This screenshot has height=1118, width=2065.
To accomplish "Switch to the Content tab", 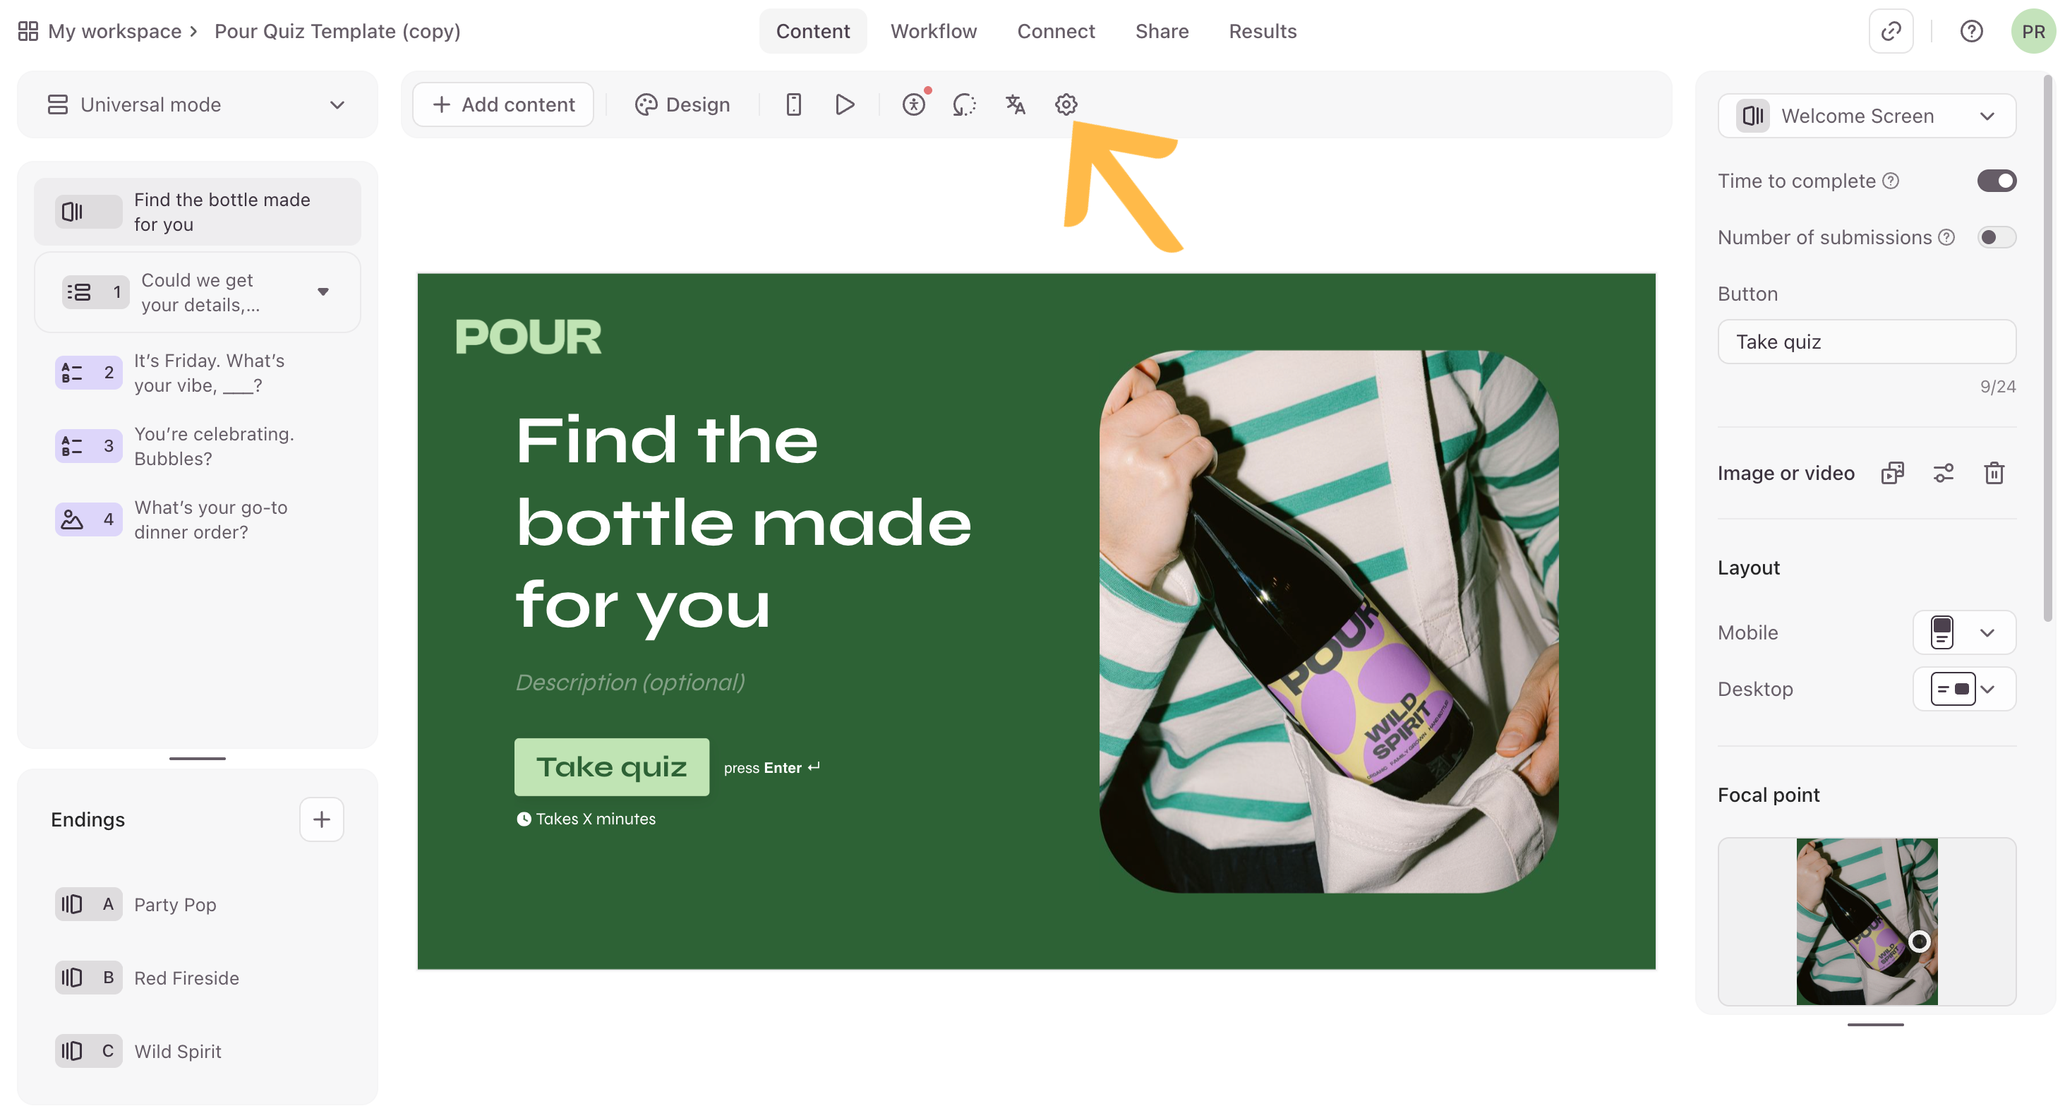I will pos(813,31).
